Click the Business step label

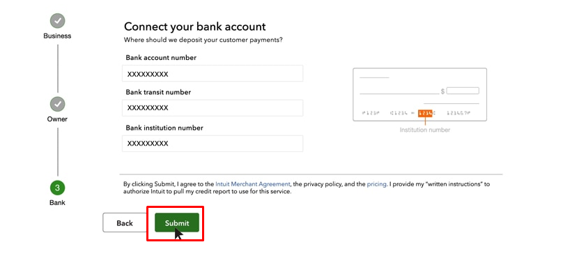click(57, 36)
